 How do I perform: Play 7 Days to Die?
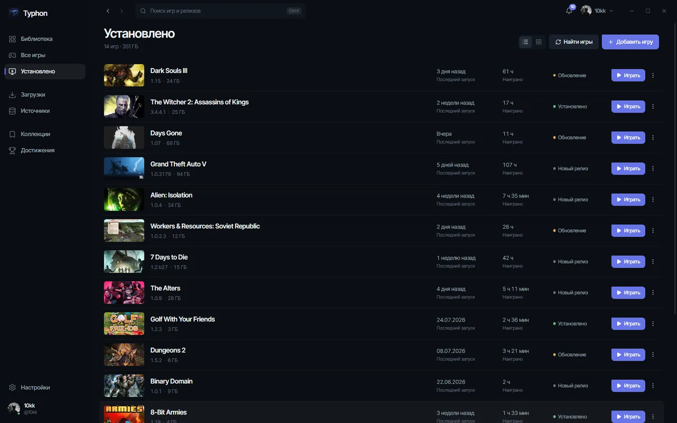628,262
